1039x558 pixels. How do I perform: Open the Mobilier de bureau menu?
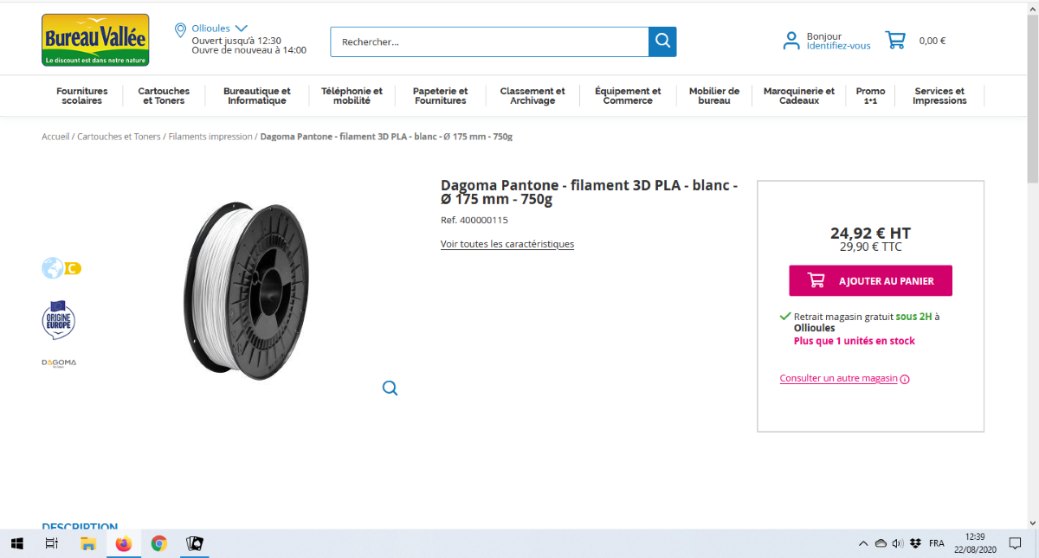[714, 95]
